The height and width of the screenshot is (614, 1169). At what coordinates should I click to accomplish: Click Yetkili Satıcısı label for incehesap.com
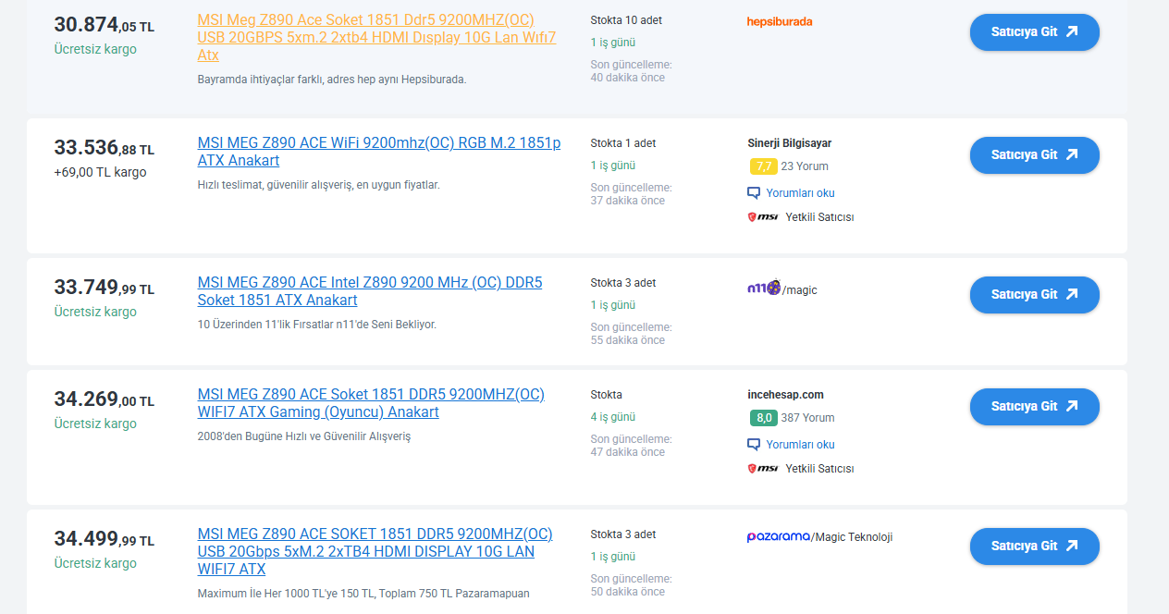[x=819, y=469]
